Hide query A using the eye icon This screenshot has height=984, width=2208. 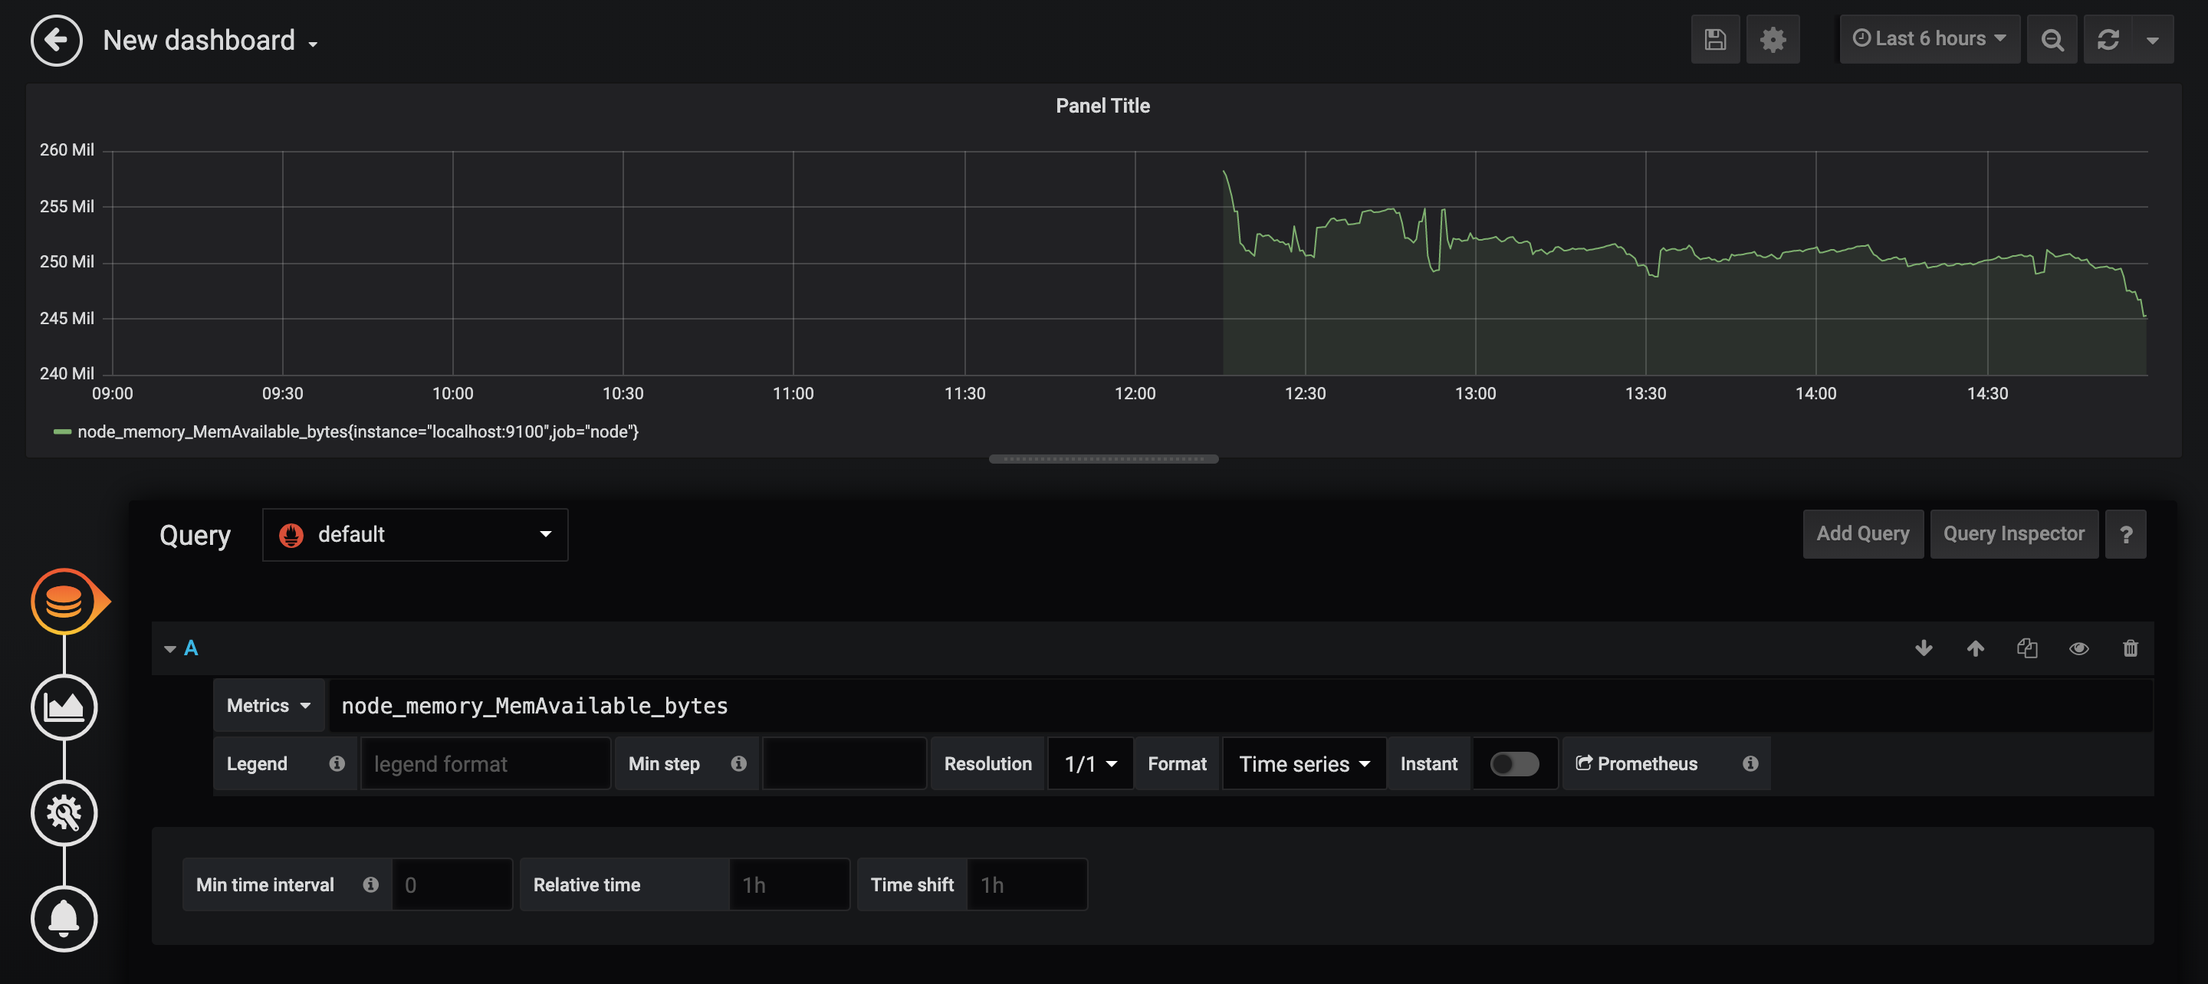click(2078, 648)
